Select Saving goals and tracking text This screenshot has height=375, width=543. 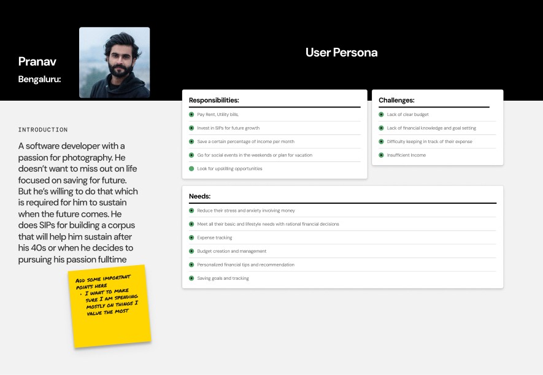click(x=223, y=278)
